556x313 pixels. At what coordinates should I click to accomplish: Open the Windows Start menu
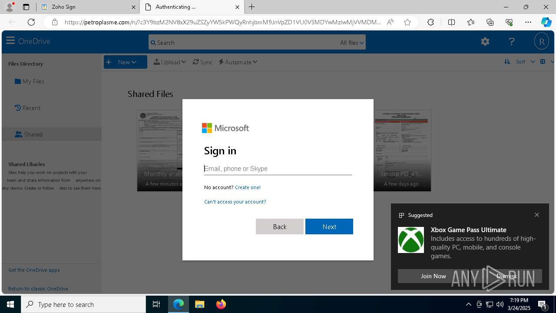tap(10, 304)
